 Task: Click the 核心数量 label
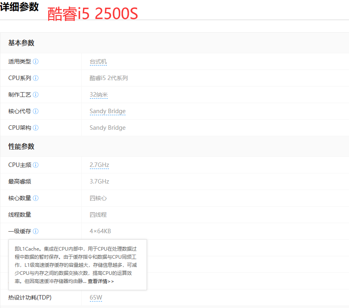(19, 198)
